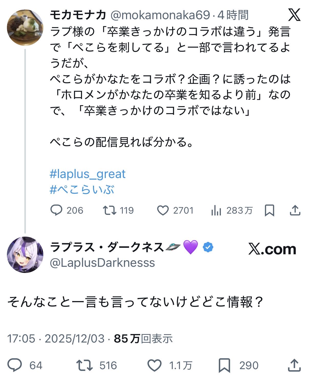This screenshot has width=309, height=375.
Task: Like the ラプラス・ダークネス reply
Action: tap(155, 365)
